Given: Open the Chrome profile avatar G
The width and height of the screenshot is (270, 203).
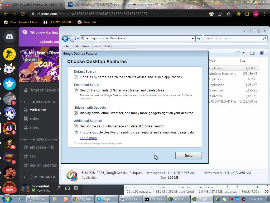Looking at the screenshot, I should 256,14.
